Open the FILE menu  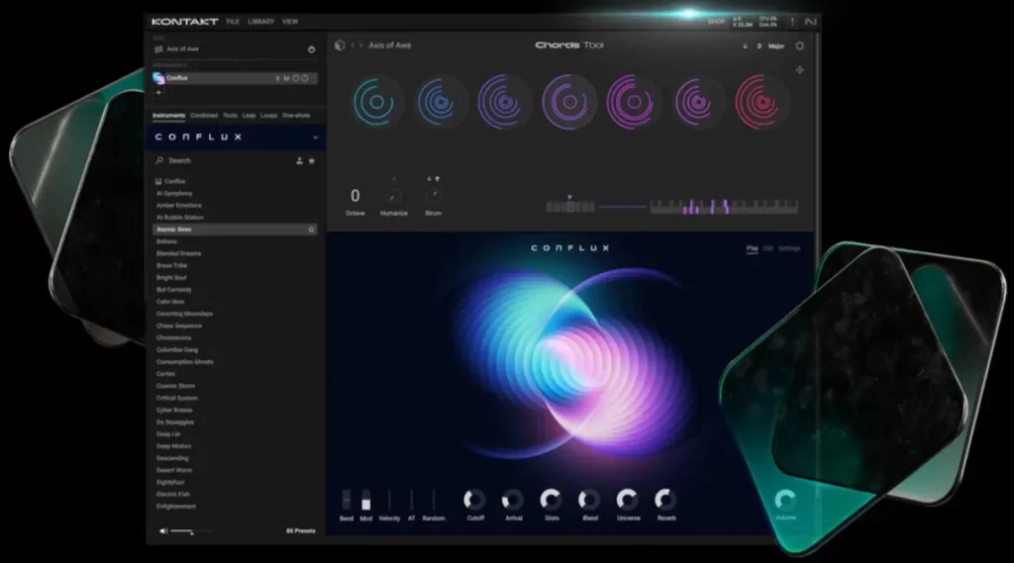tap(233, 22)
